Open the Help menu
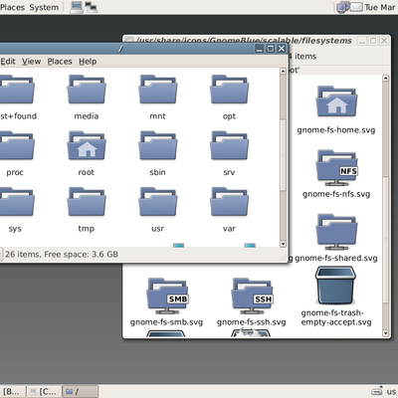The width and height of the screenshot is (398, 398). (88, 62)
